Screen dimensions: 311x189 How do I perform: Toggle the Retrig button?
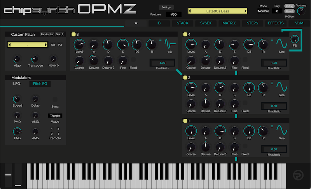289,6
